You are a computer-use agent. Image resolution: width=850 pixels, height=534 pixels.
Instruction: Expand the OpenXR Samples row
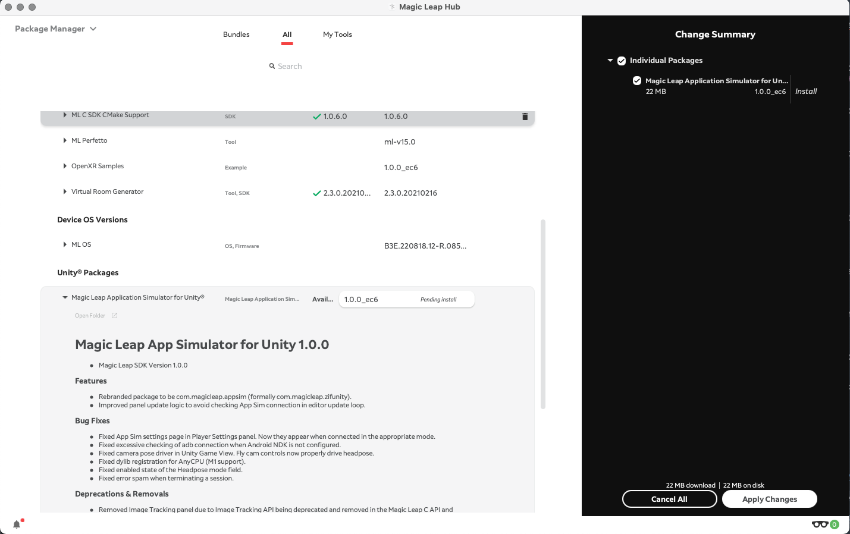click(65, 167)
